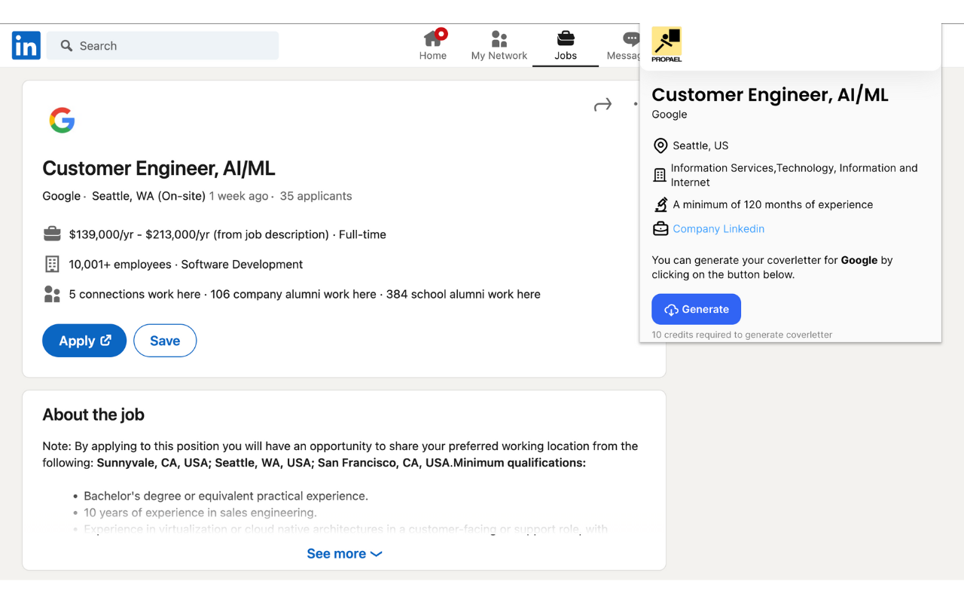The image size is (964, 603).
Task: Click the briefcase icon beside Company Linkedin
Action: 660,228
